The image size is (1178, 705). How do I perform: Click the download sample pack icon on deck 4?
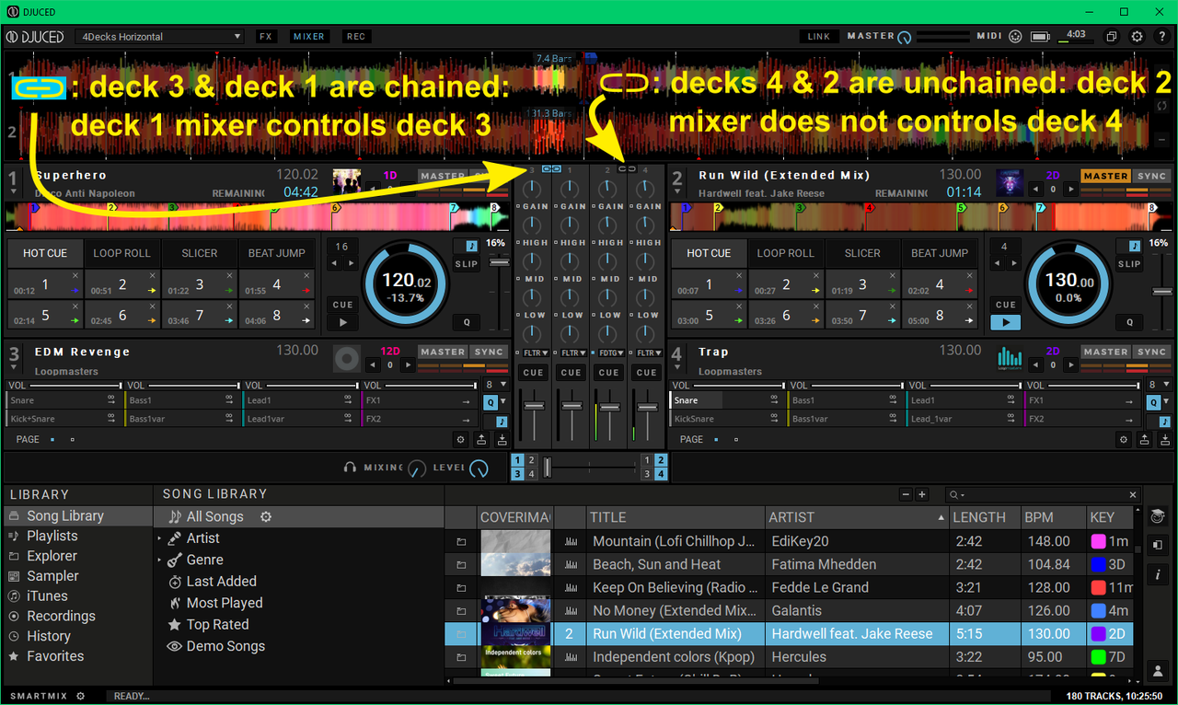tap(1165, 440)
